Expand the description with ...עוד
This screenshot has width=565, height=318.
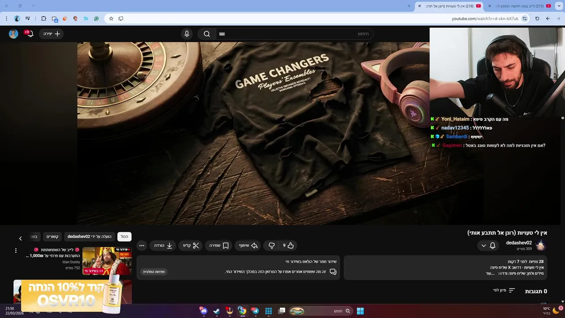click(x=490, y=273)
